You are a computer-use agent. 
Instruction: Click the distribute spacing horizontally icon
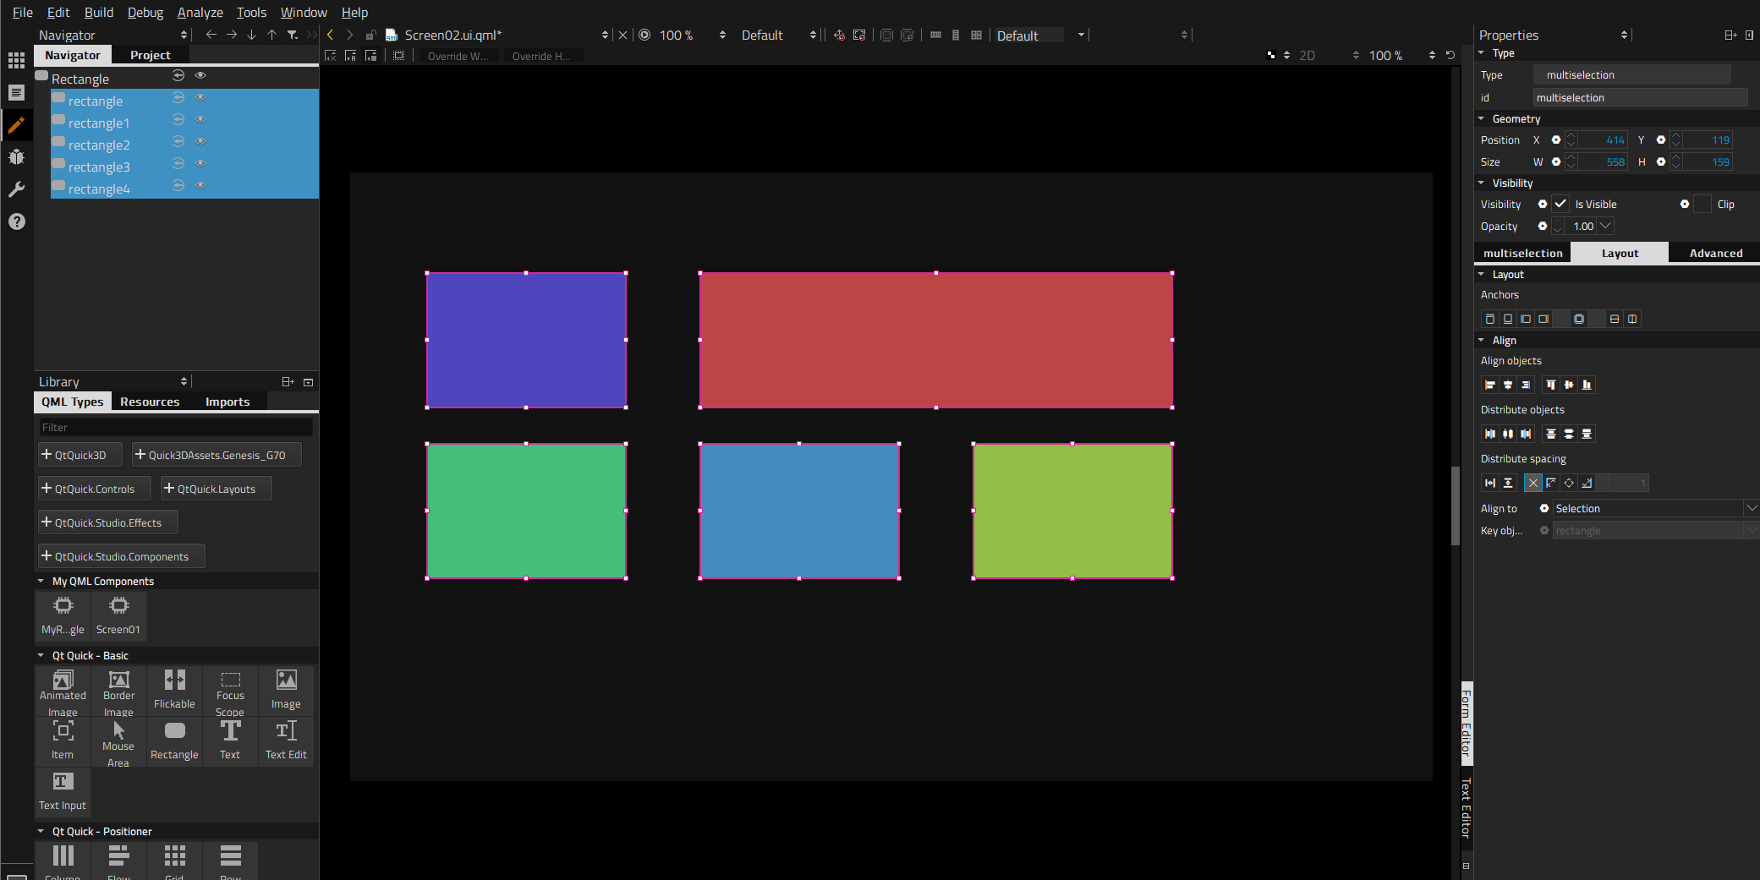[x=1490, y=483]
